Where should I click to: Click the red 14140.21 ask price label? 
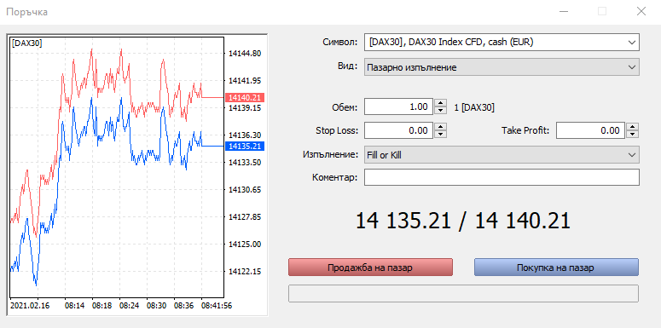[245, 98]
